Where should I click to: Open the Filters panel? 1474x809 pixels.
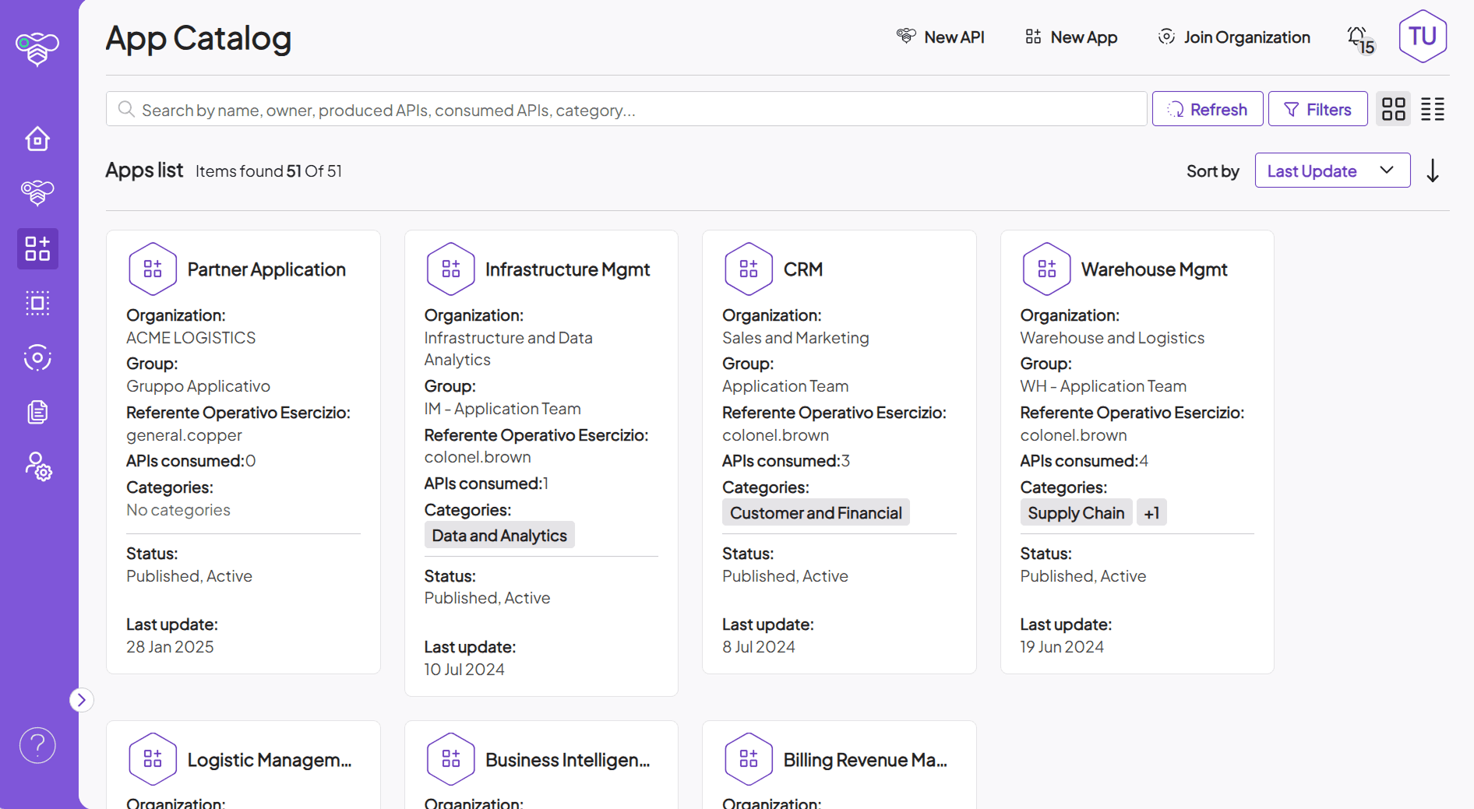[x=1317, y=109]
